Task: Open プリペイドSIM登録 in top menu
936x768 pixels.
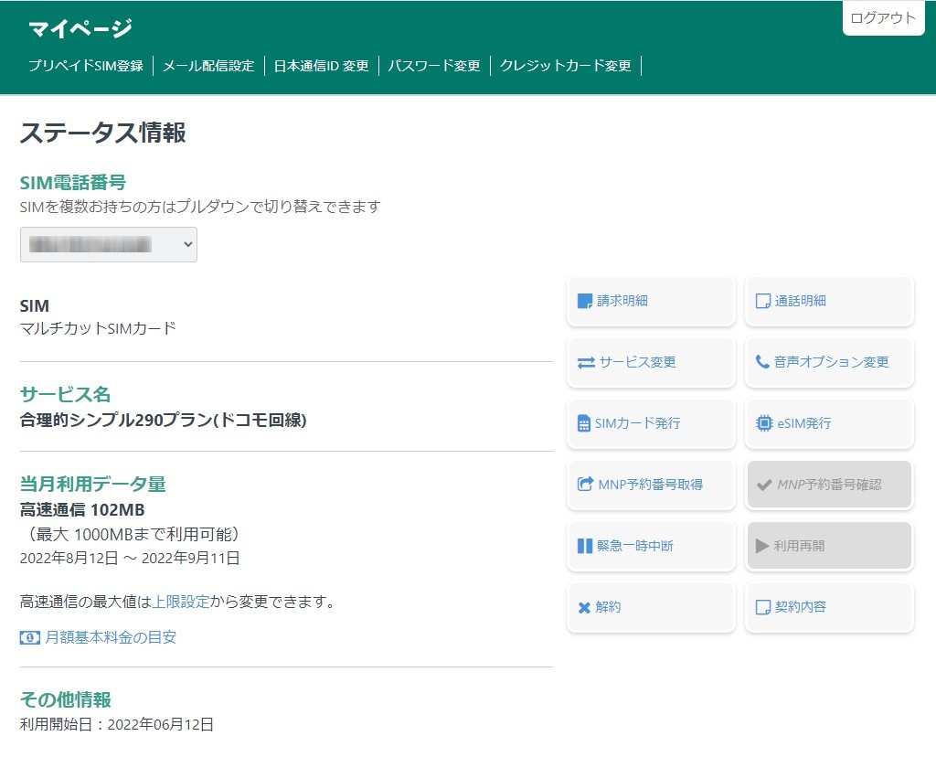Action: click(x=85, y=66)
